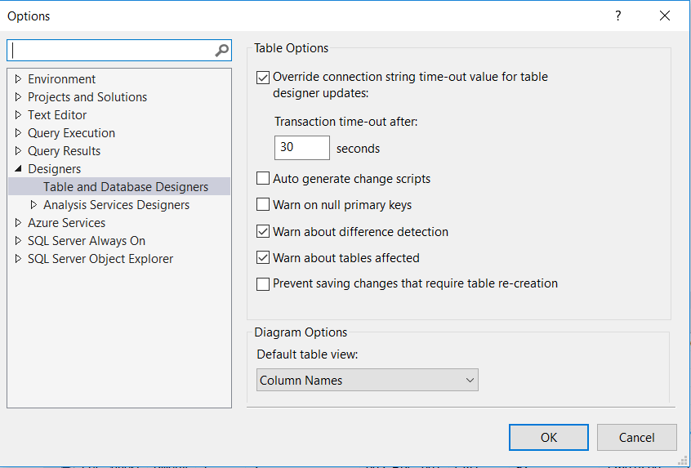Uncheck Warn about difference detection
691x468 pixels.
(x=263, y=232)
